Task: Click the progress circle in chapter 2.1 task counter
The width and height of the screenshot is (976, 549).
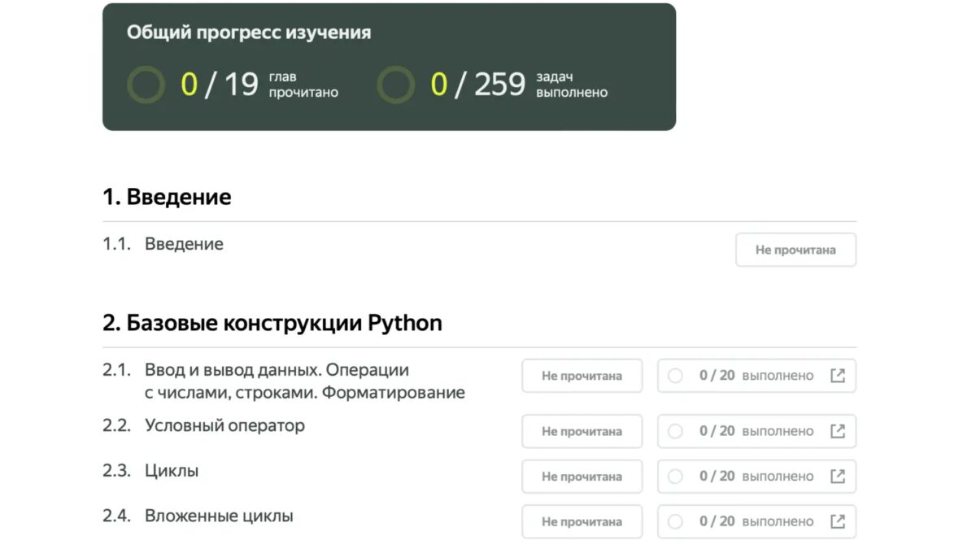Action: click(675, 375)
